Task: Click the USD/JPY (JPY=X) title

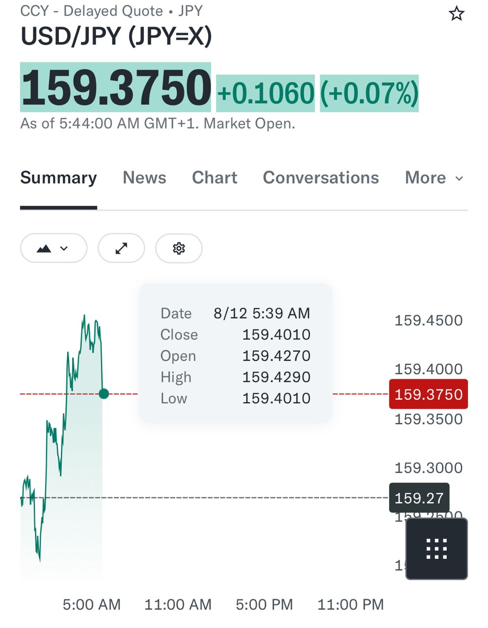Action: pyautogui.click(x=116, y=36)
